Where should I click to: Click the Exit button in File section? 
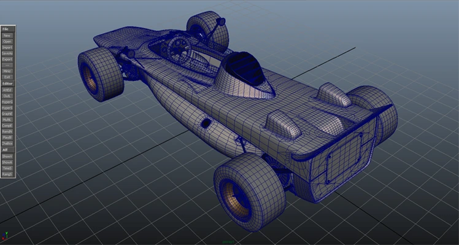tap(7, 77)
